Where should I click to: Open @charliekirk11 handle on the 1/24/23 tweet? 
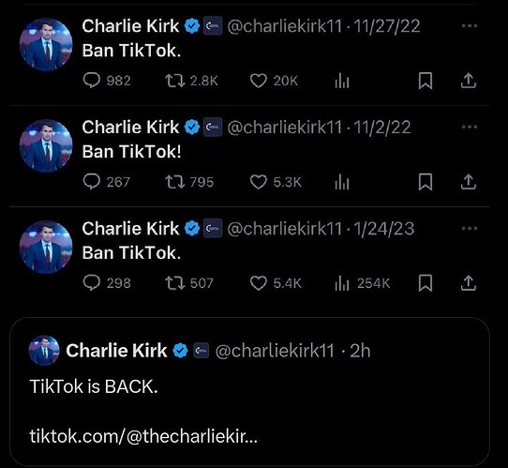click(x=284, y=229)
